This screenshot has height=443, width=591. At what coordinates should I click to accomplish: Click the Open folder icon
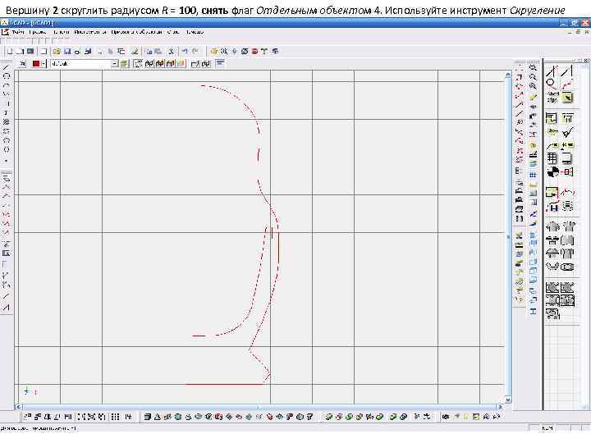click(57, 51)
